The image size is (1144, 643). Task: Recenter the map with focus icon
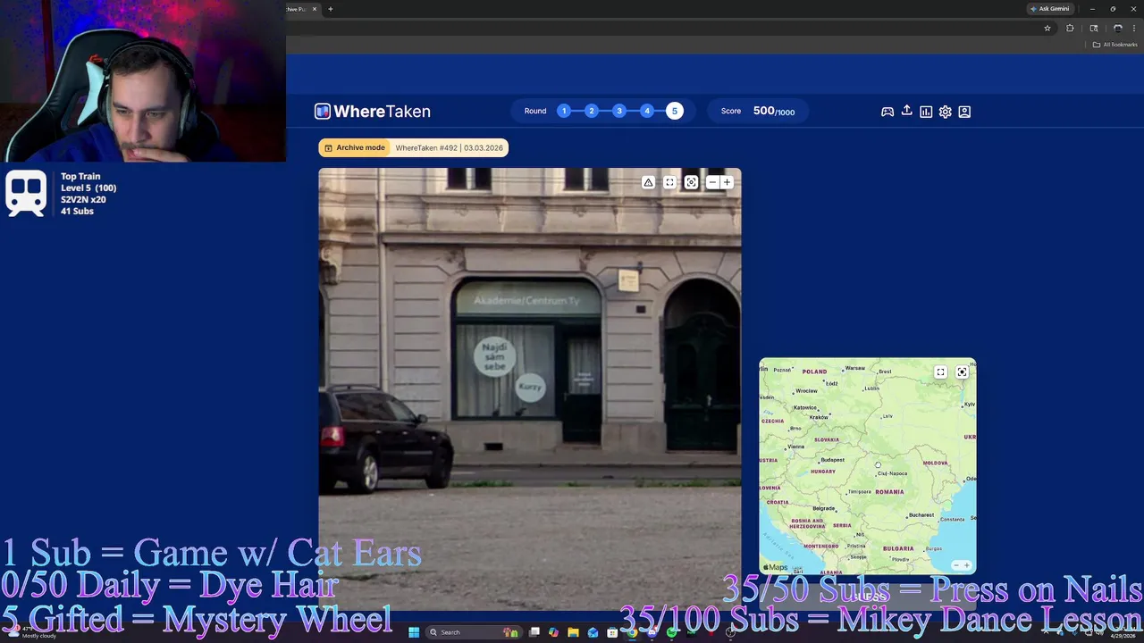tap(962, 372)
